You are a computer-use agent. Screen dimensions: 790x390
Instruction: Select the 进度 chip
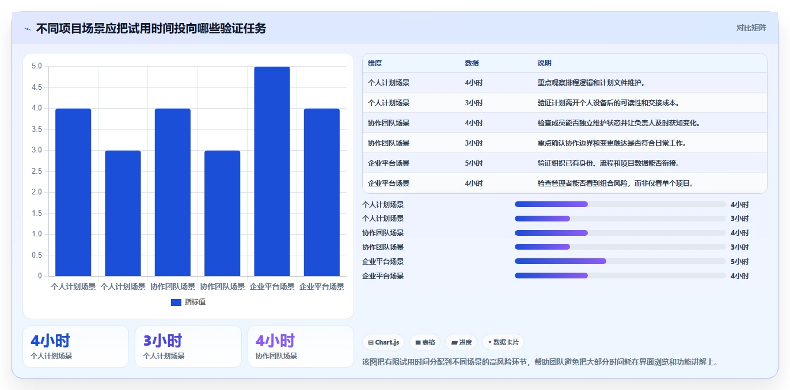coord(461,342)
